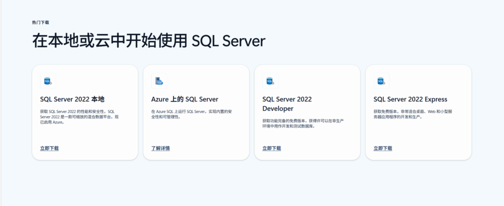Click the SQL Server 2022 Developer card icon
Viewport: 504px width, 206px height.
coord(270,81)
